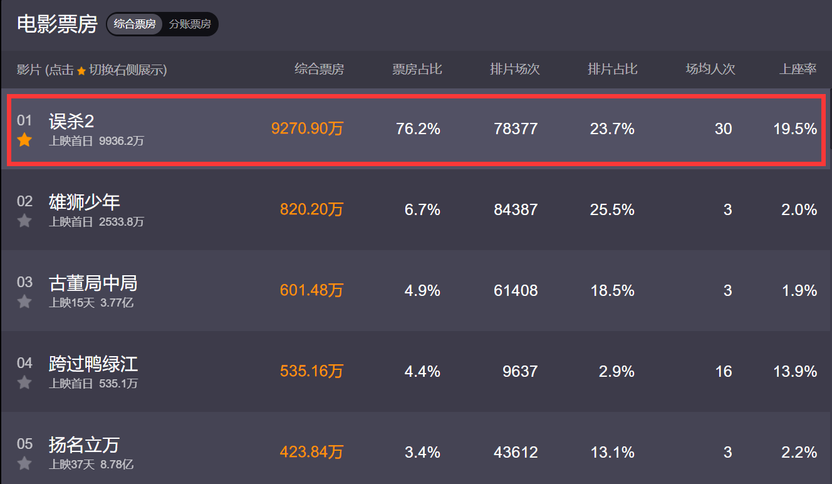Screen dimensions: 832x484
Task: Click the 2.9% screening share
Action: 617,372
